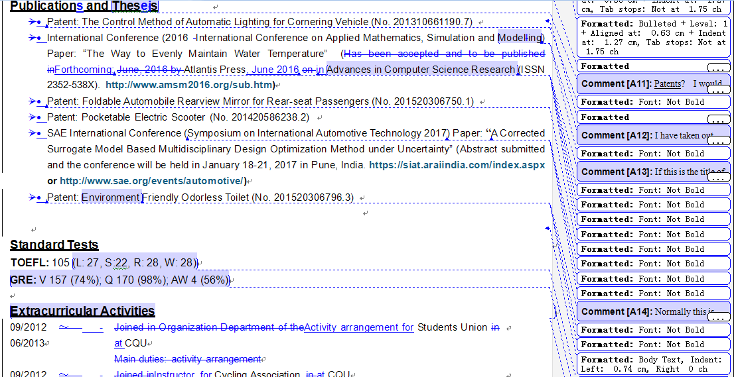
Task: Click the TOEFL score line
Action: [x=104, y=262]
